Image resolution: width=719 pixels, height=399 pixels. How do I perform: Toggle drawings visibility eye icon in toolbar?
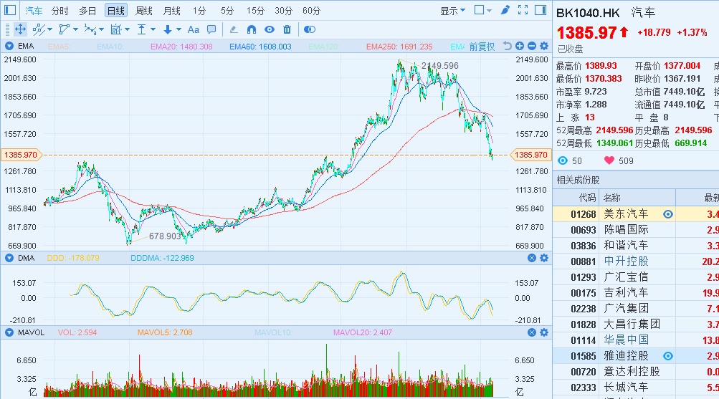click(x=270, y=29)
